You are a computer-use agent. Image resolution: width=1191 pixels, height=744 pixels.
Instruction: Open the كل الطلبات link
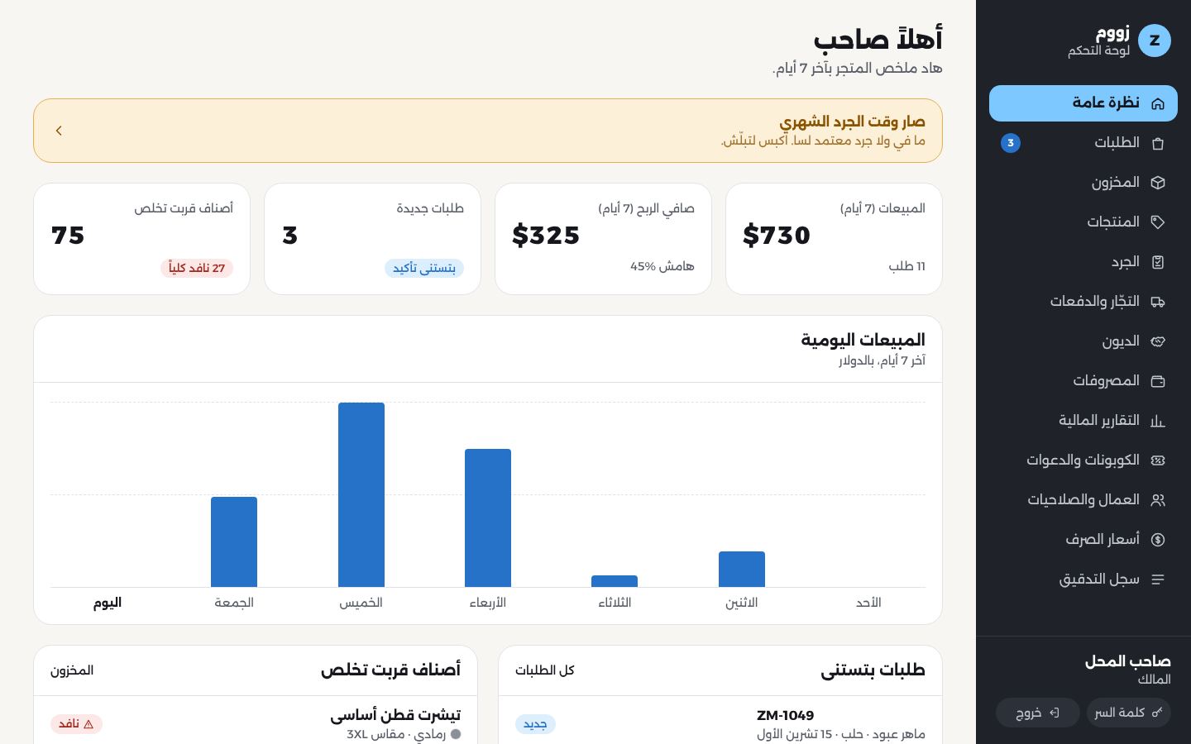544,670
